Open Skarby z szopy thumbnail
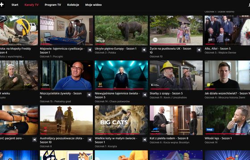The image size is (250, 160). [x=176, y=75]
